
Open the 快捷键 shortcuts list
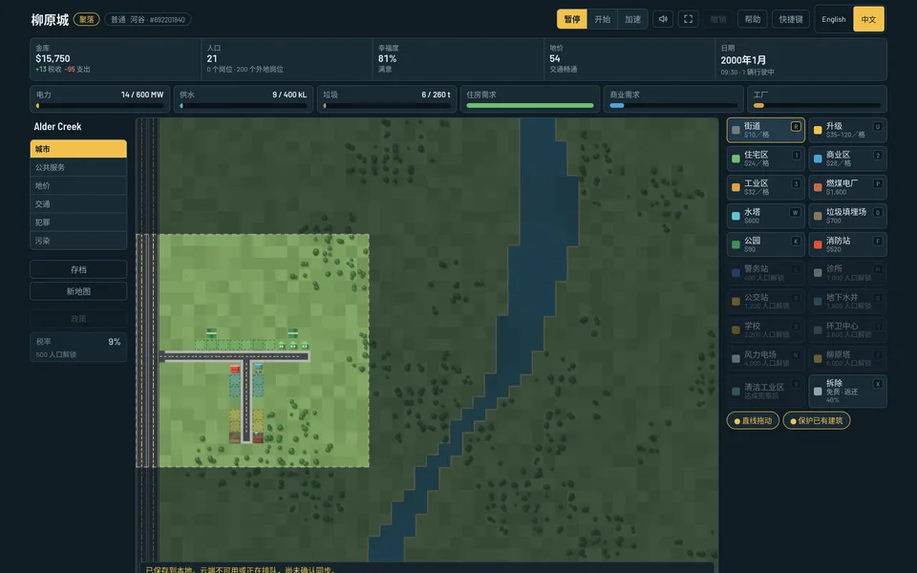[x=791, y=19]
